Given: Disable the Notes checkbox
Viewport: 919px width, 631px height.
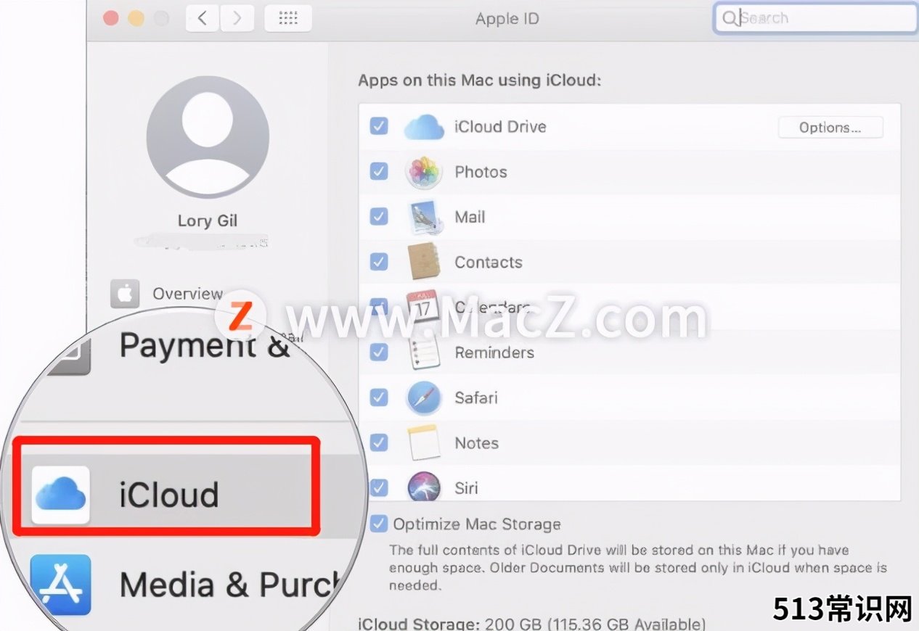Looking at the screenshot, I should [x=379, y=442].
